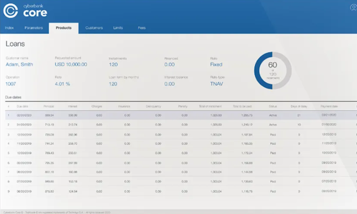This screenshot has height=214, width=357.
Task: Click the Fixed rate value
Action: click(x=216, y=64)
